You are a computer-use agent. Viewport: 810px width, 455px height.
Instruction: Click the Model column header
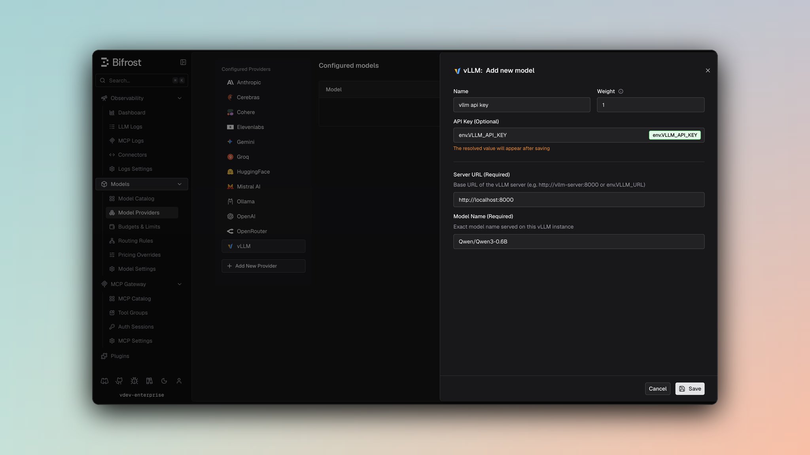coord(334,90)
